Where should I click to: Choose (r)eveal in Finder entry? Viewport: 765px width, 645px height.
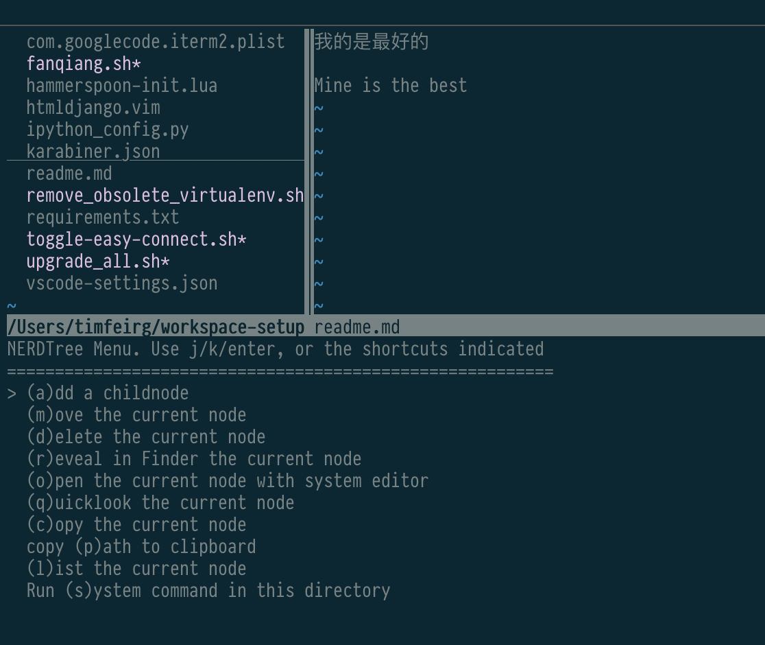click(x=194, y=458)
